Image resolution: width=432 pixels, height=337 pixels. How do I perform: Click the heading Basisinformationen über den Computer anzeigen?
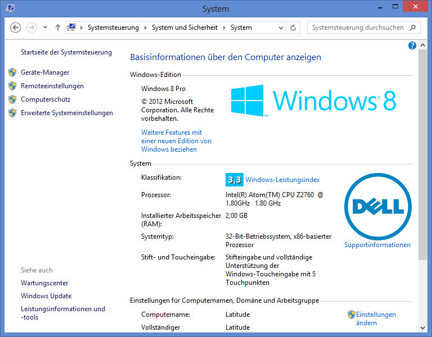tap(226, 57)
